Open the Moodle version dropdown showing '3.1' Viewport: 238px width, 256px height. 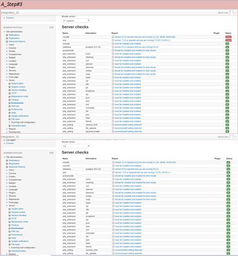[76, 146]
